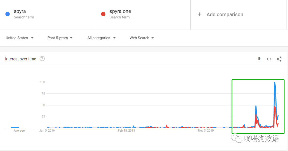Click Add comparison text
The width and height of the screenshot is (288, 151).
(x=225, y=14)
